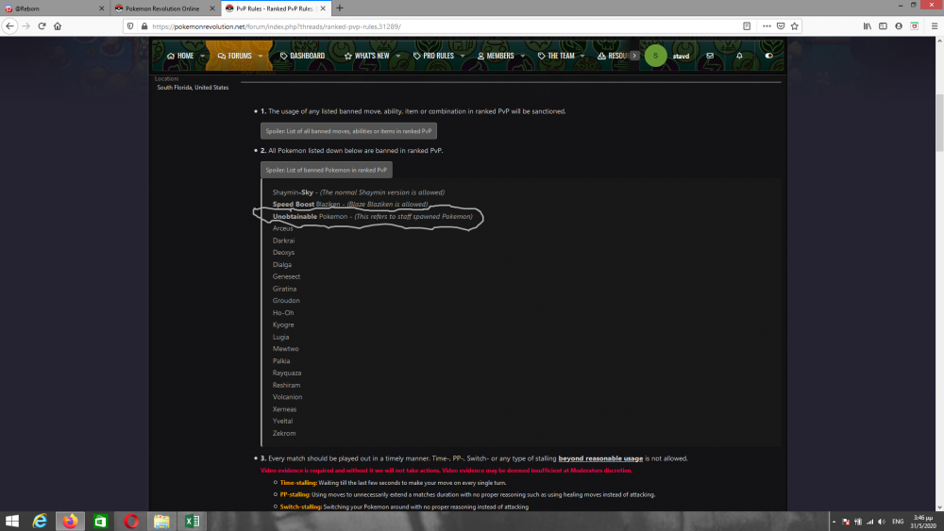This screenshot has width=944, height=531.
Task: Switch to the @Reborn browser tab
Action: click(x=52, y=8)
